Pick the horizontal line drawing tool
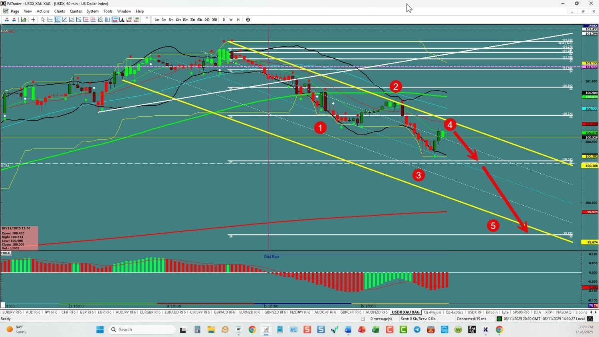 point(50,20)
